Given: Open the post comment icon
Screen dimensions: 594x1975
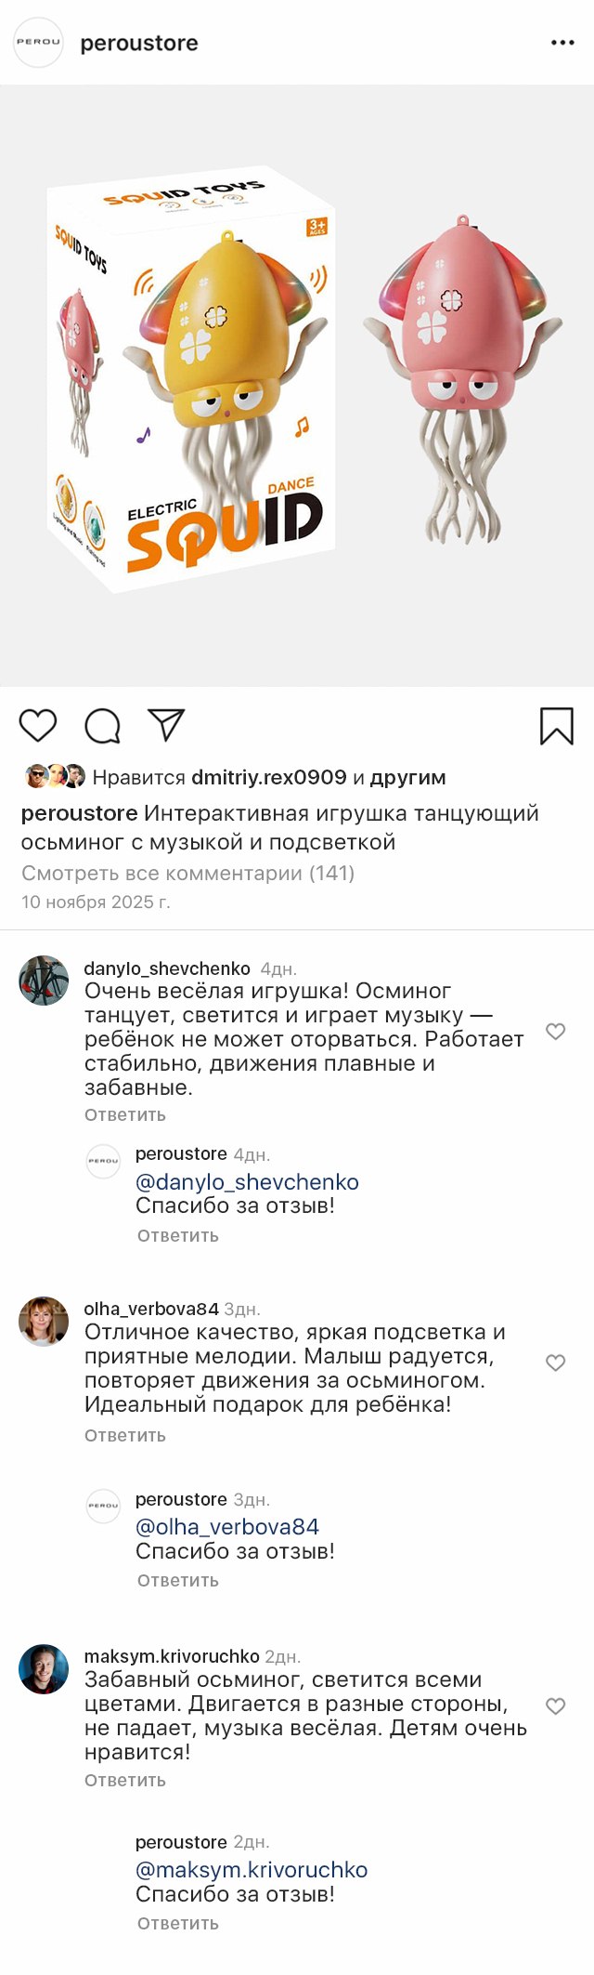Looking at the screenshot, I should click(103, 726).
